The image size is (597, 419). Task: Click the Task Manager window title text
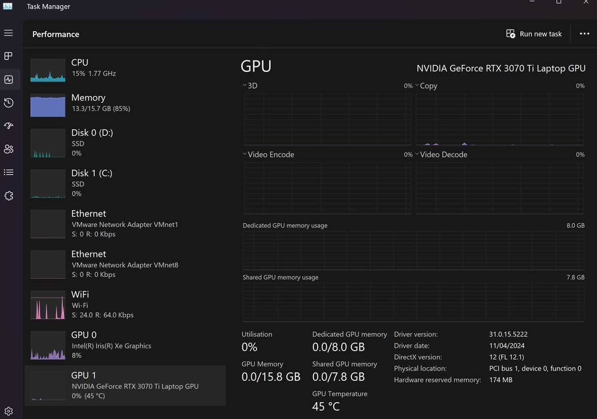pyautogui.click(x=49, y=7)
